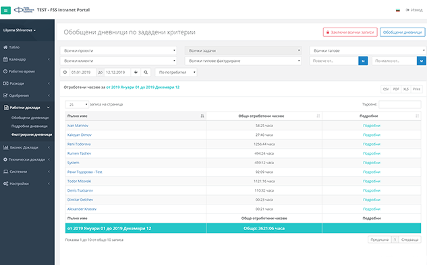
Task: Select Подробни дневници submenu item
Action: click(30, 126)
